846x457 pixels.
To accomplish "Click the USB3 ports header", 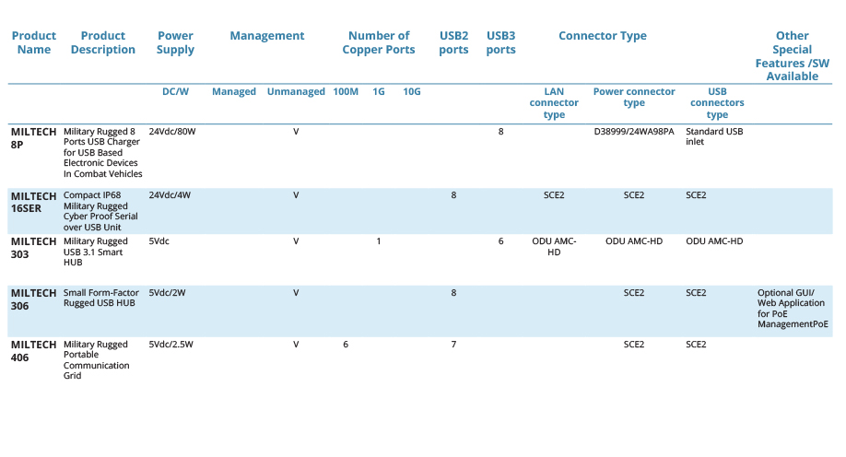I will pyautogui.click(x=500, y=42).
